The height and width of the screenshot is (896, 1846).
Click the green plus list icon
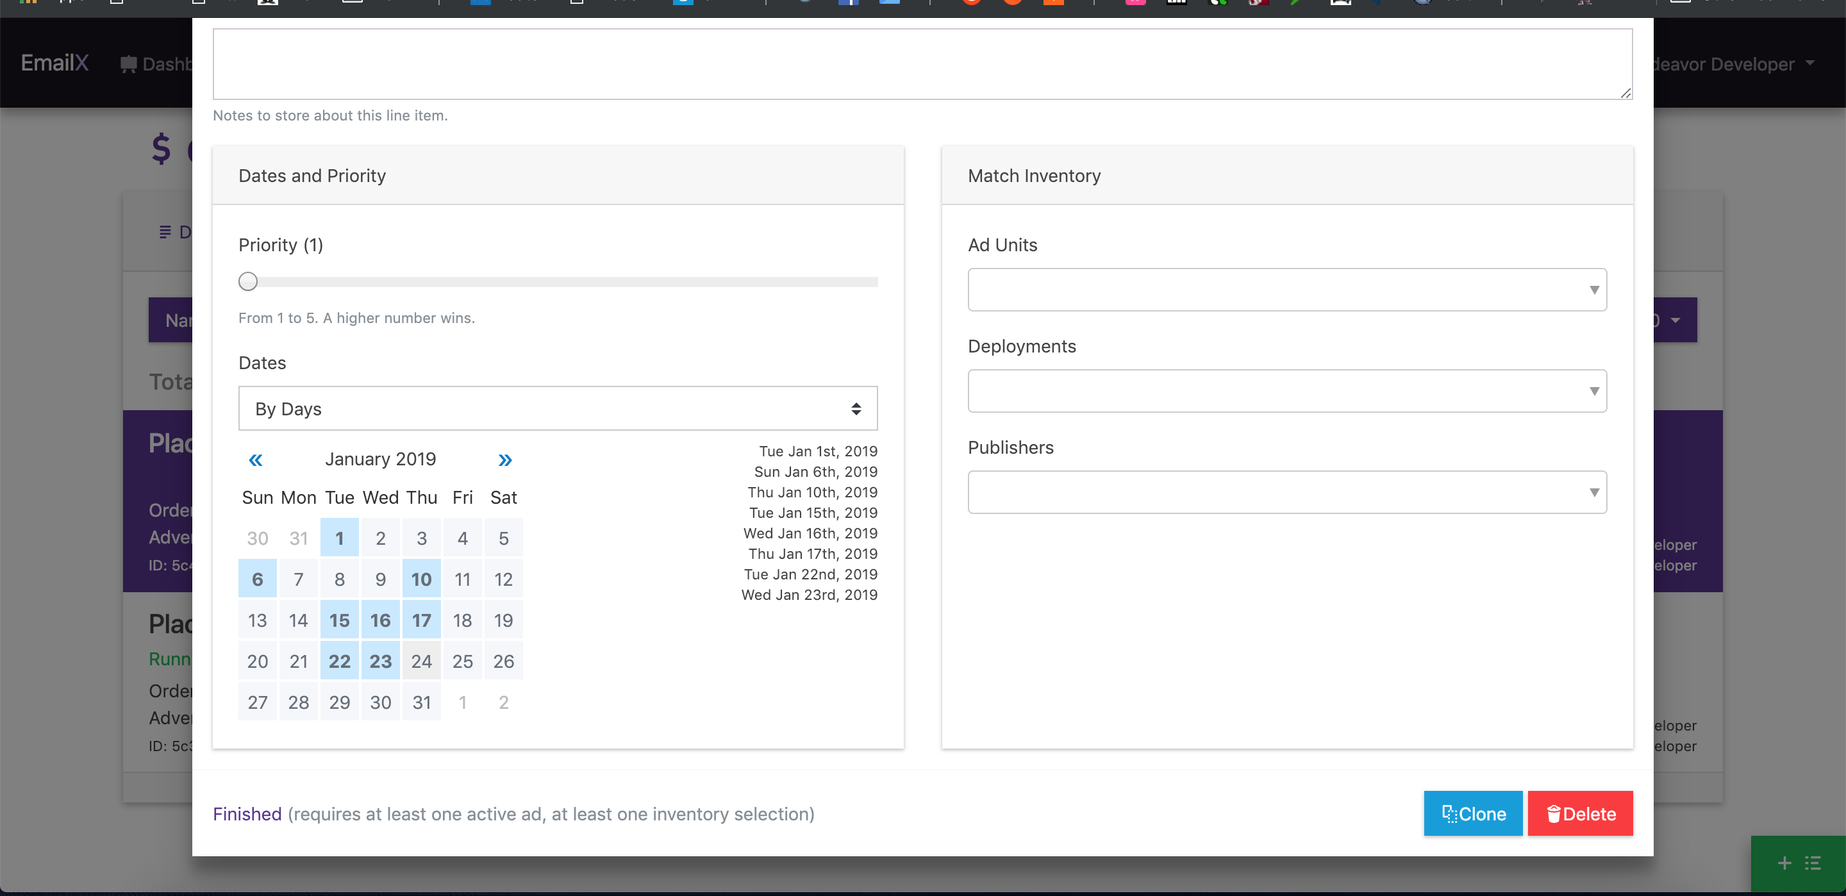pyautogui.click(x=1798, y=863)
